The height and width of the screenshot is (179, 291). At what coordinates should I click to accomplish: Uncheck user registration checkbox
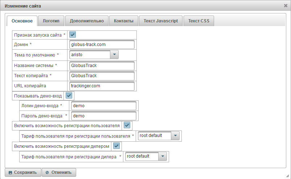127,125
